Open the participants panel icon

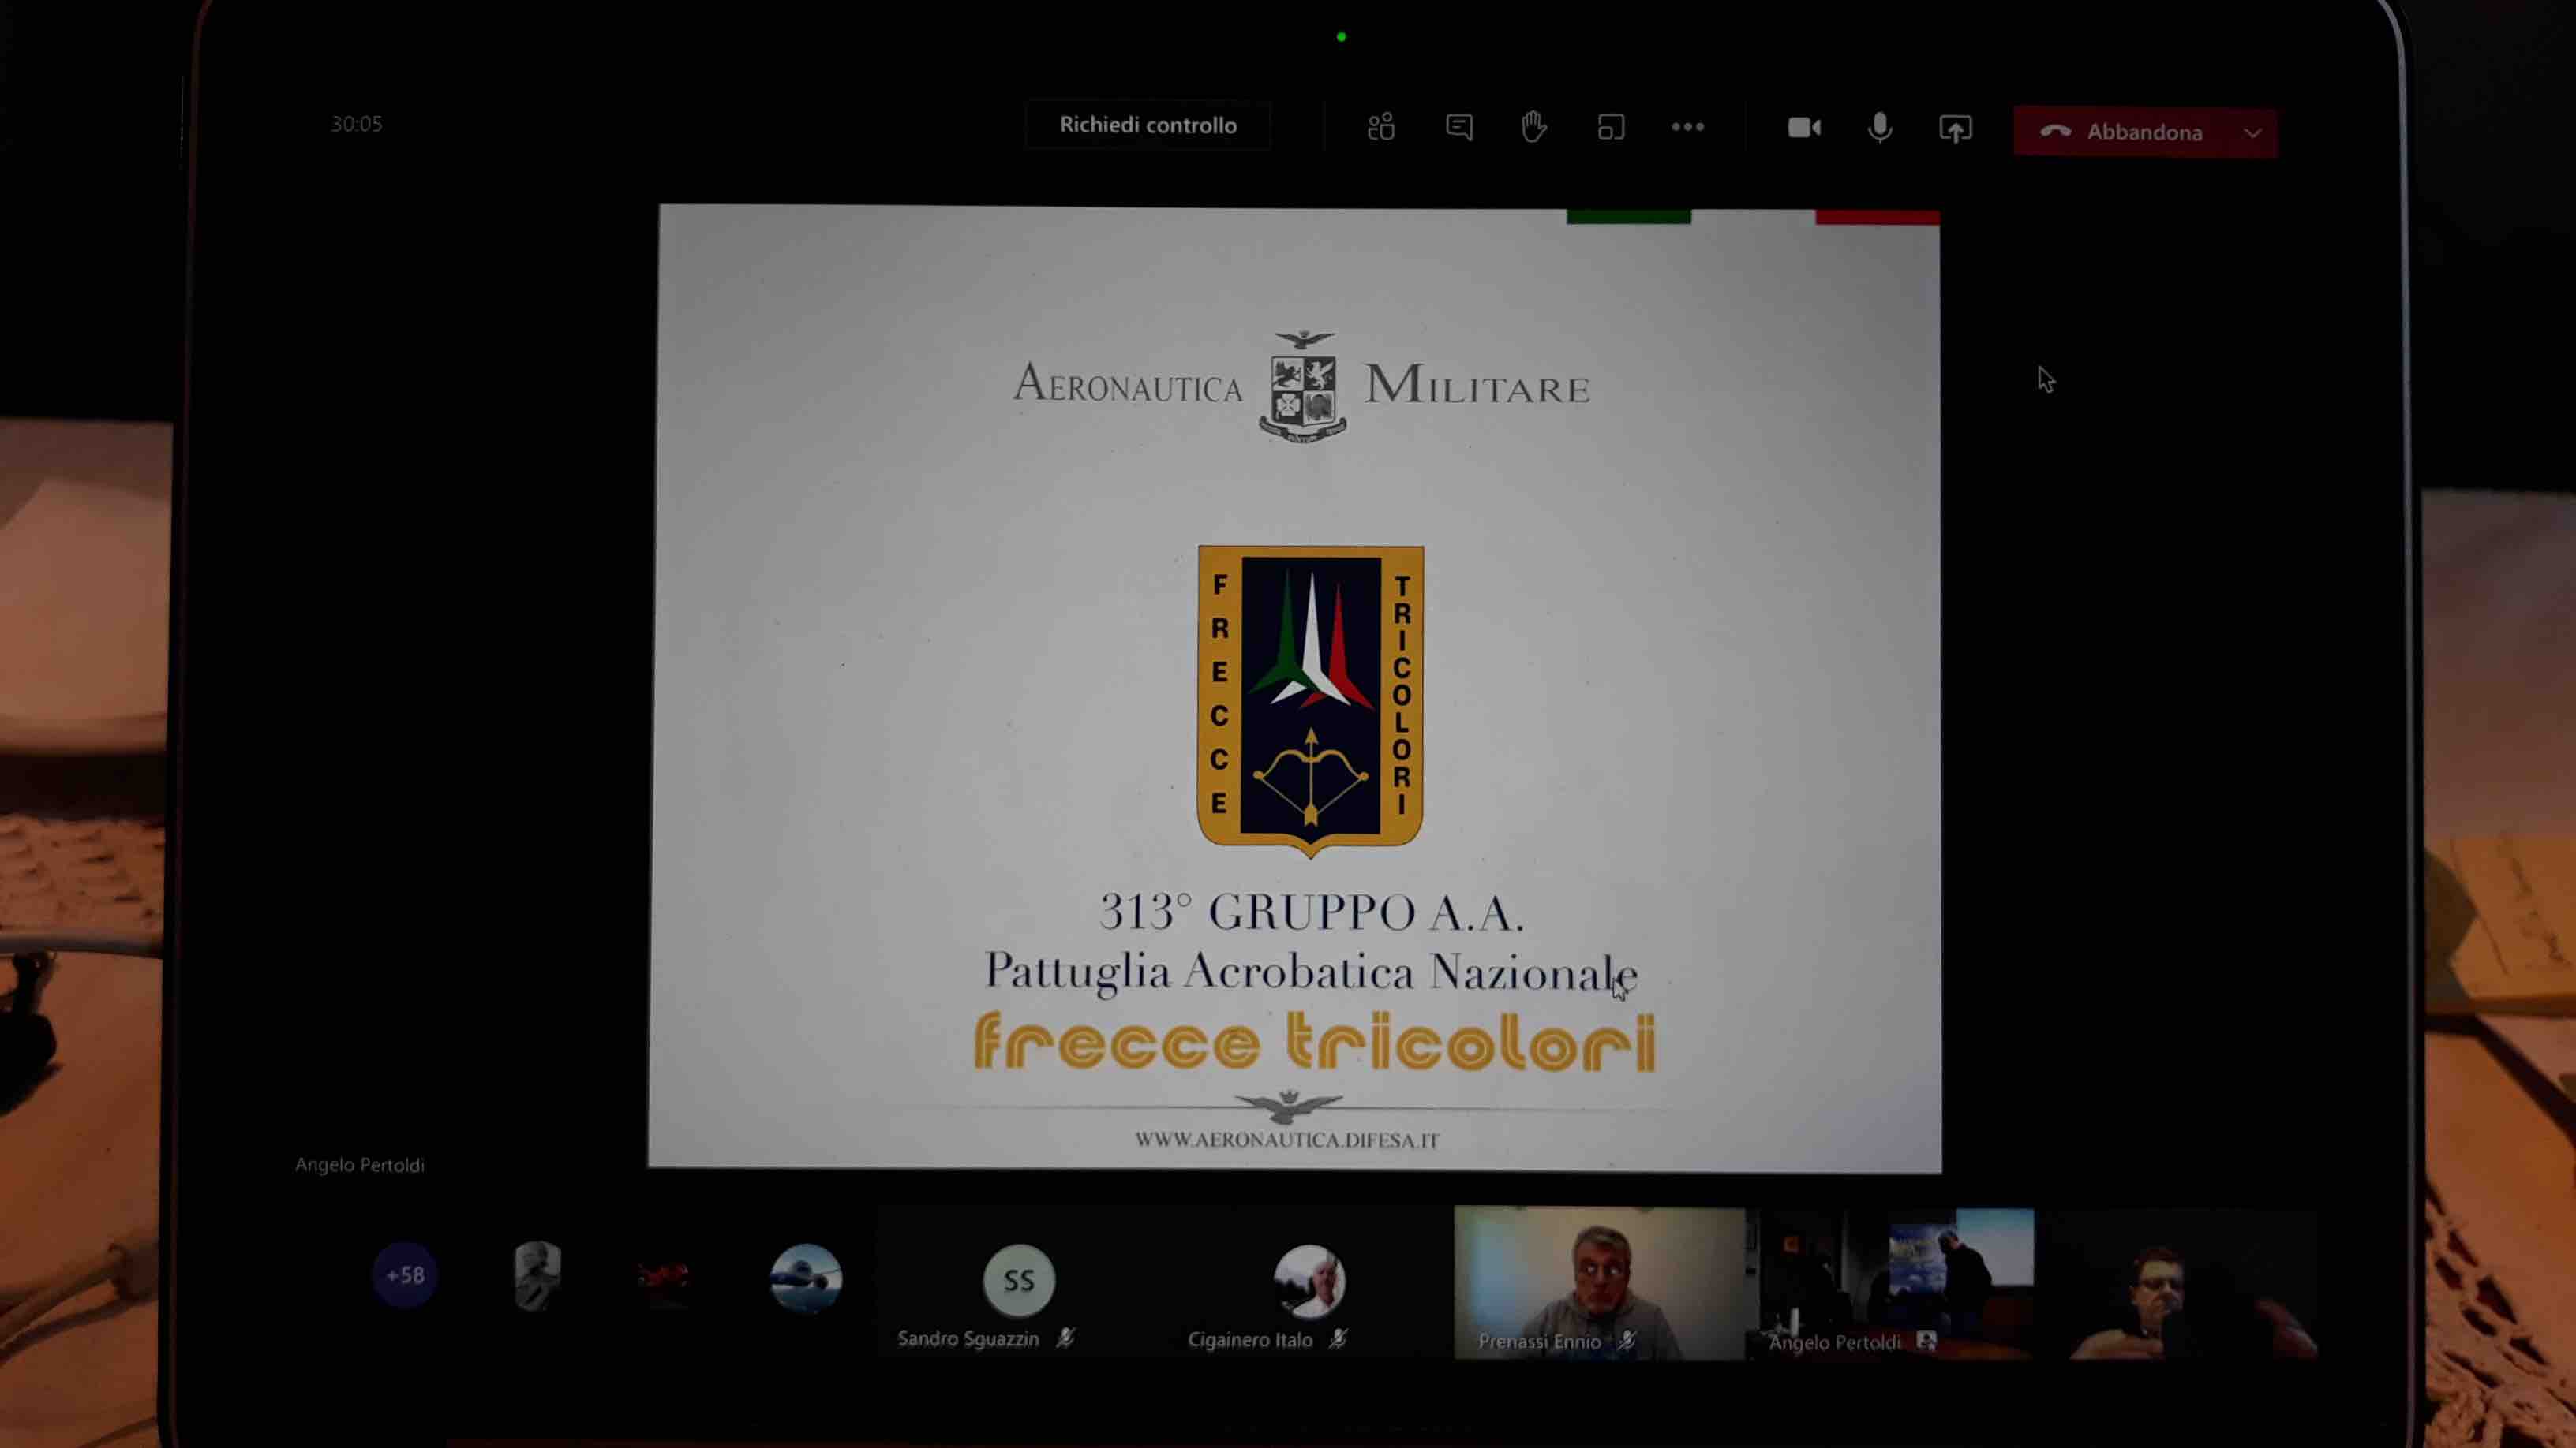1381,127
